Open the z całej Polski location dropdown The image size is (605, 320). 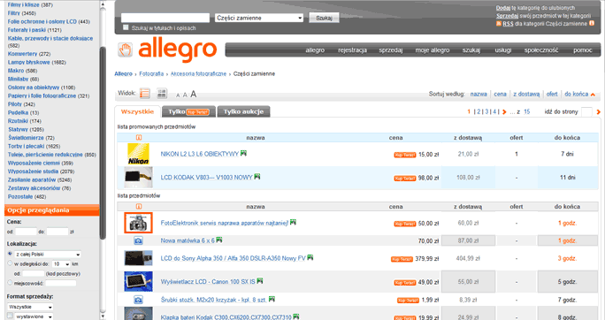point(48,254)
